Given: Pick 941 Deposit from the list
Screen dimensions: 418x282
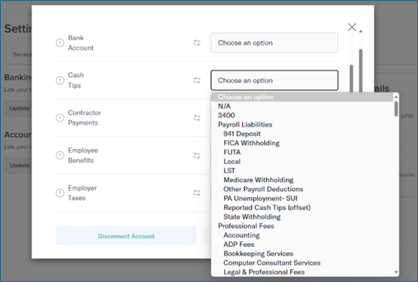Looking at the screenshot, I should (302, 134).
